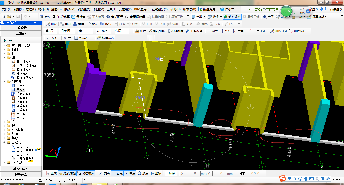Select the 复制 (copy) tool
This screenshot has height=185, width=344.
(x=65, y=24)
